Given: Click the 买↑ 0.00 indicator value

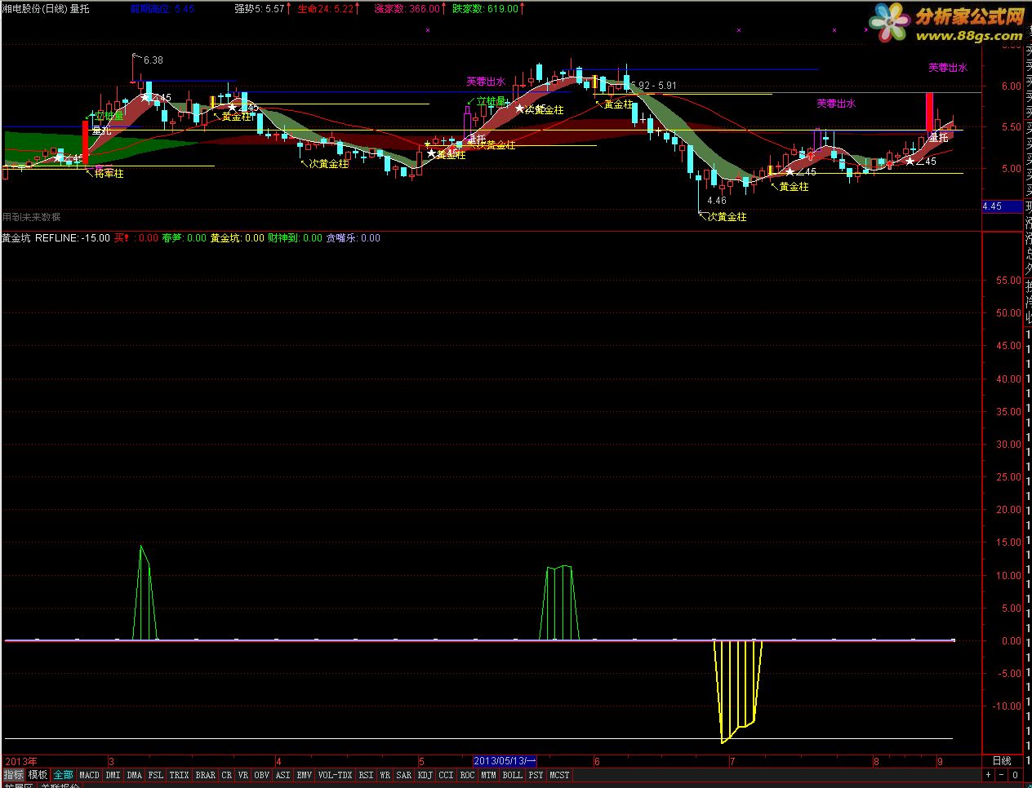Looking at the screenshot, I should [x=136, y=238].
